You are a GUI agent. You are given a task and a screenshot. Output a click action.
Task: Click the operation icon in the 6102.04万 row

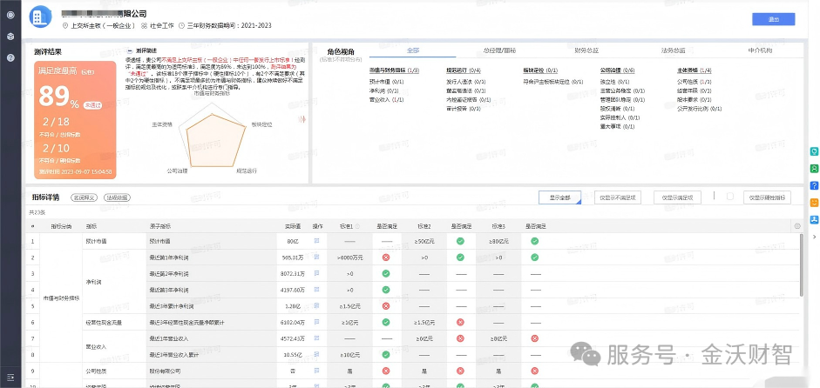coord(316,322)
